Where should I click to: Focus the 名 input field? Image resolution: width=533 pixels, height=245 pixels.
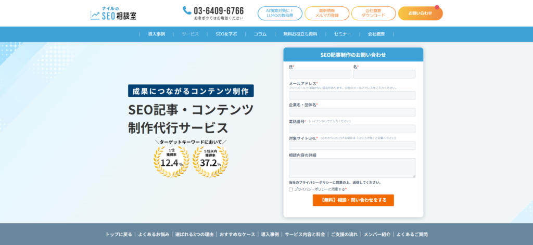384,74
